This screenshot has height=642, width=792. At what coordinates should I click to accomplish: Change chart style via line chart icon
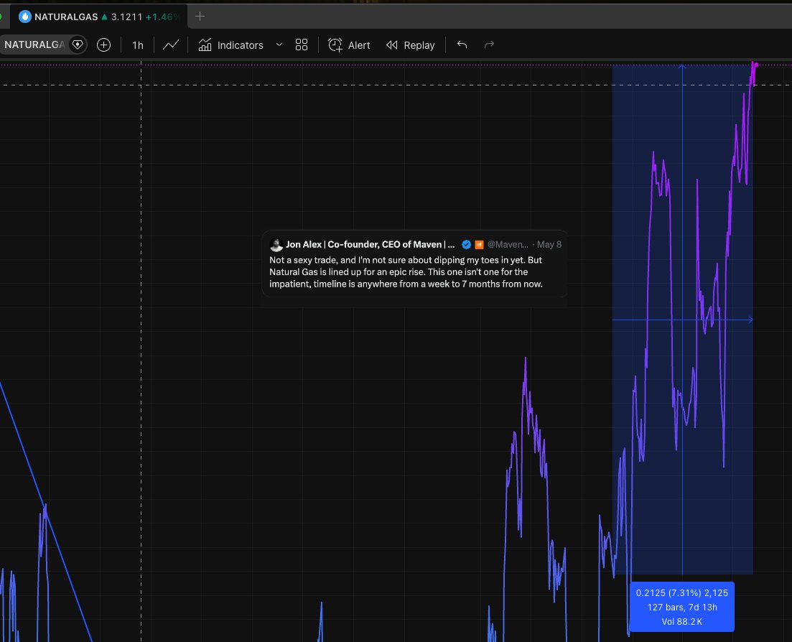point(171,45)
